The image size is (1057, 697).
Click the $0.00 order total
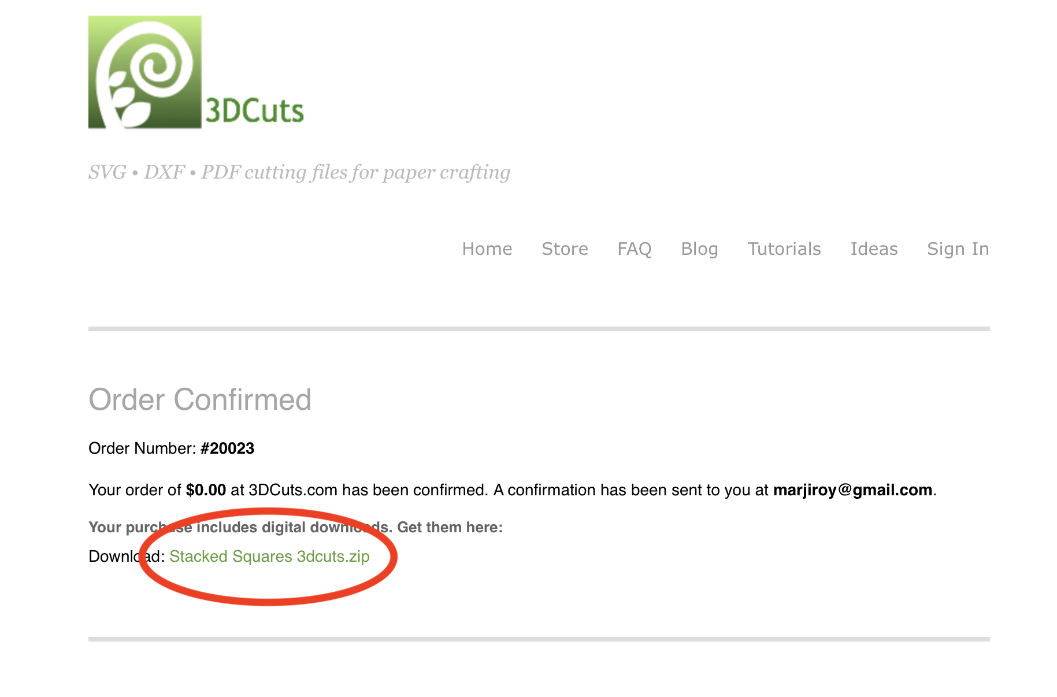point(206,490)
